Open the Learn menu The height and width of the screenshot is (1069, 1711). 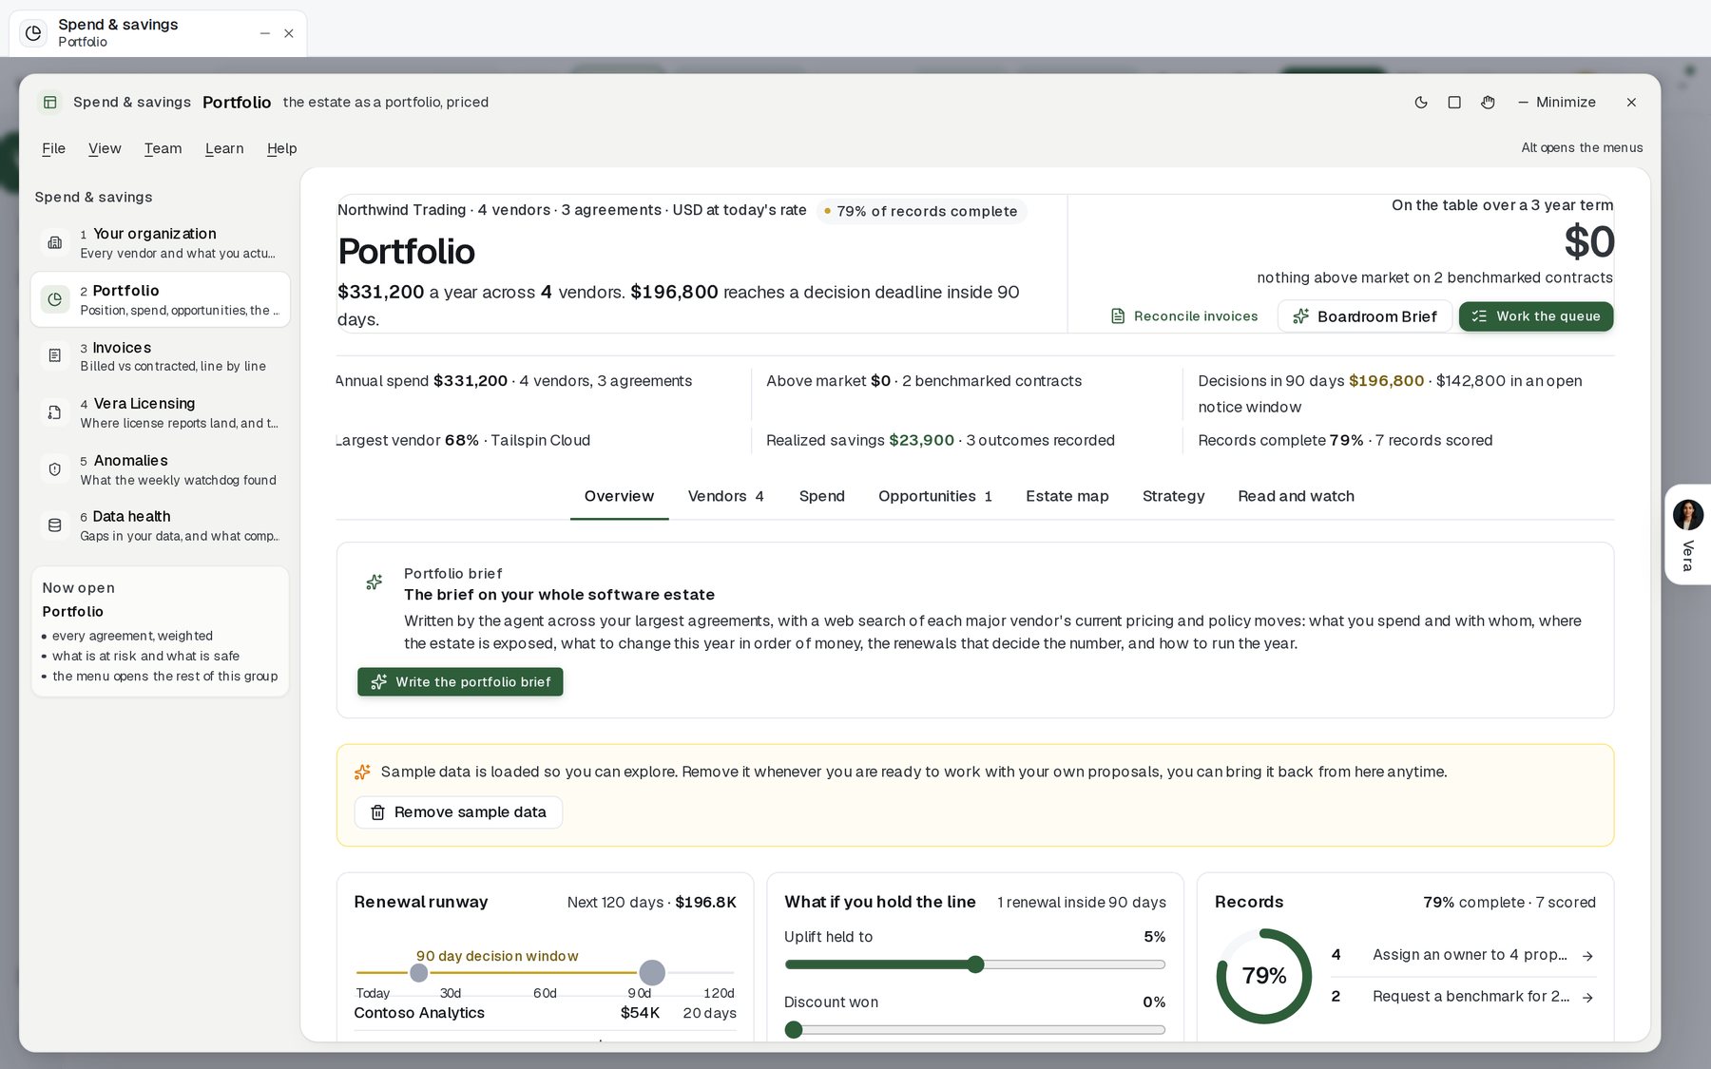pyautogui.click(x=224, y=148)
